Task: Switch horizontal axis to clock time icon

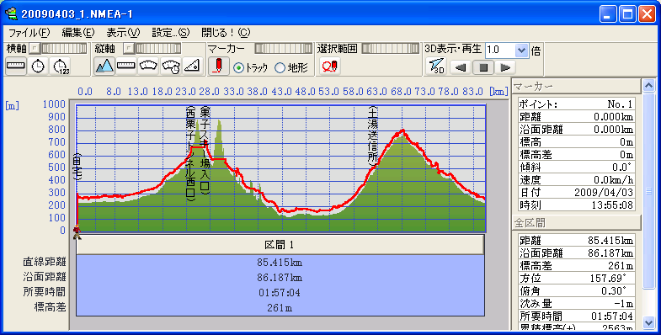Action: point(39,66)
